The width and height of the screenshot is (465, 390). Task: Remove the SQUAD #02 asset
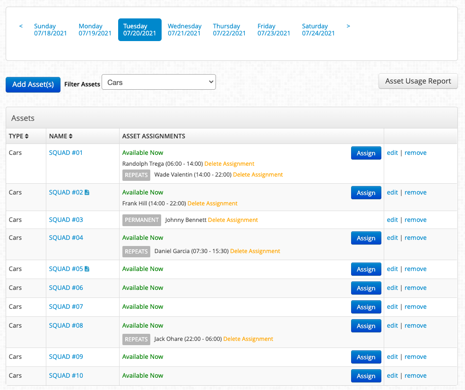[415, 193]
